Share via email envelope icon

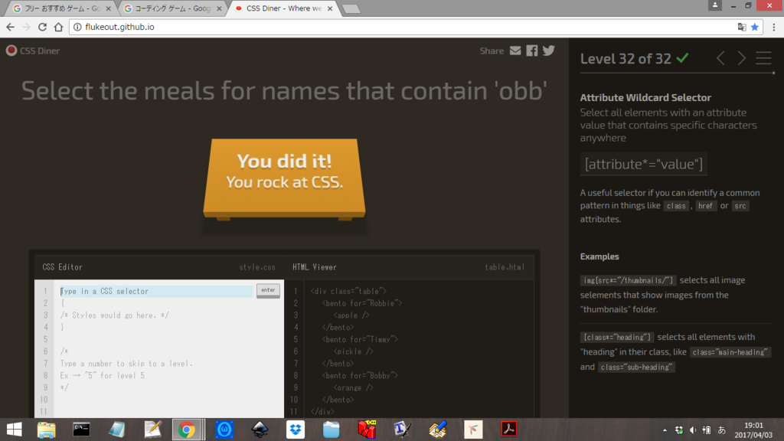coord(515,51)
